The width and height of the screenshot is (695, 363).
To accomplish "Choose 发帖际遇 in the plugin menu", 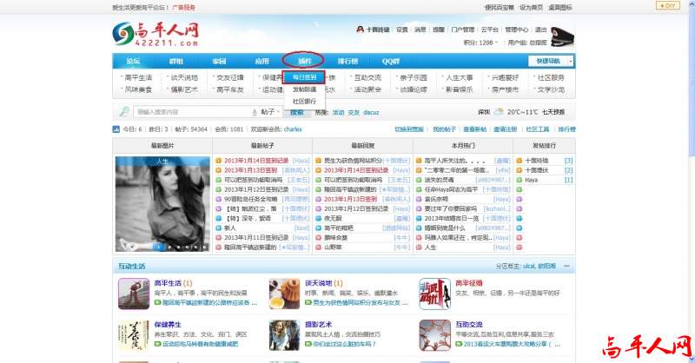I will pos(304,89).
